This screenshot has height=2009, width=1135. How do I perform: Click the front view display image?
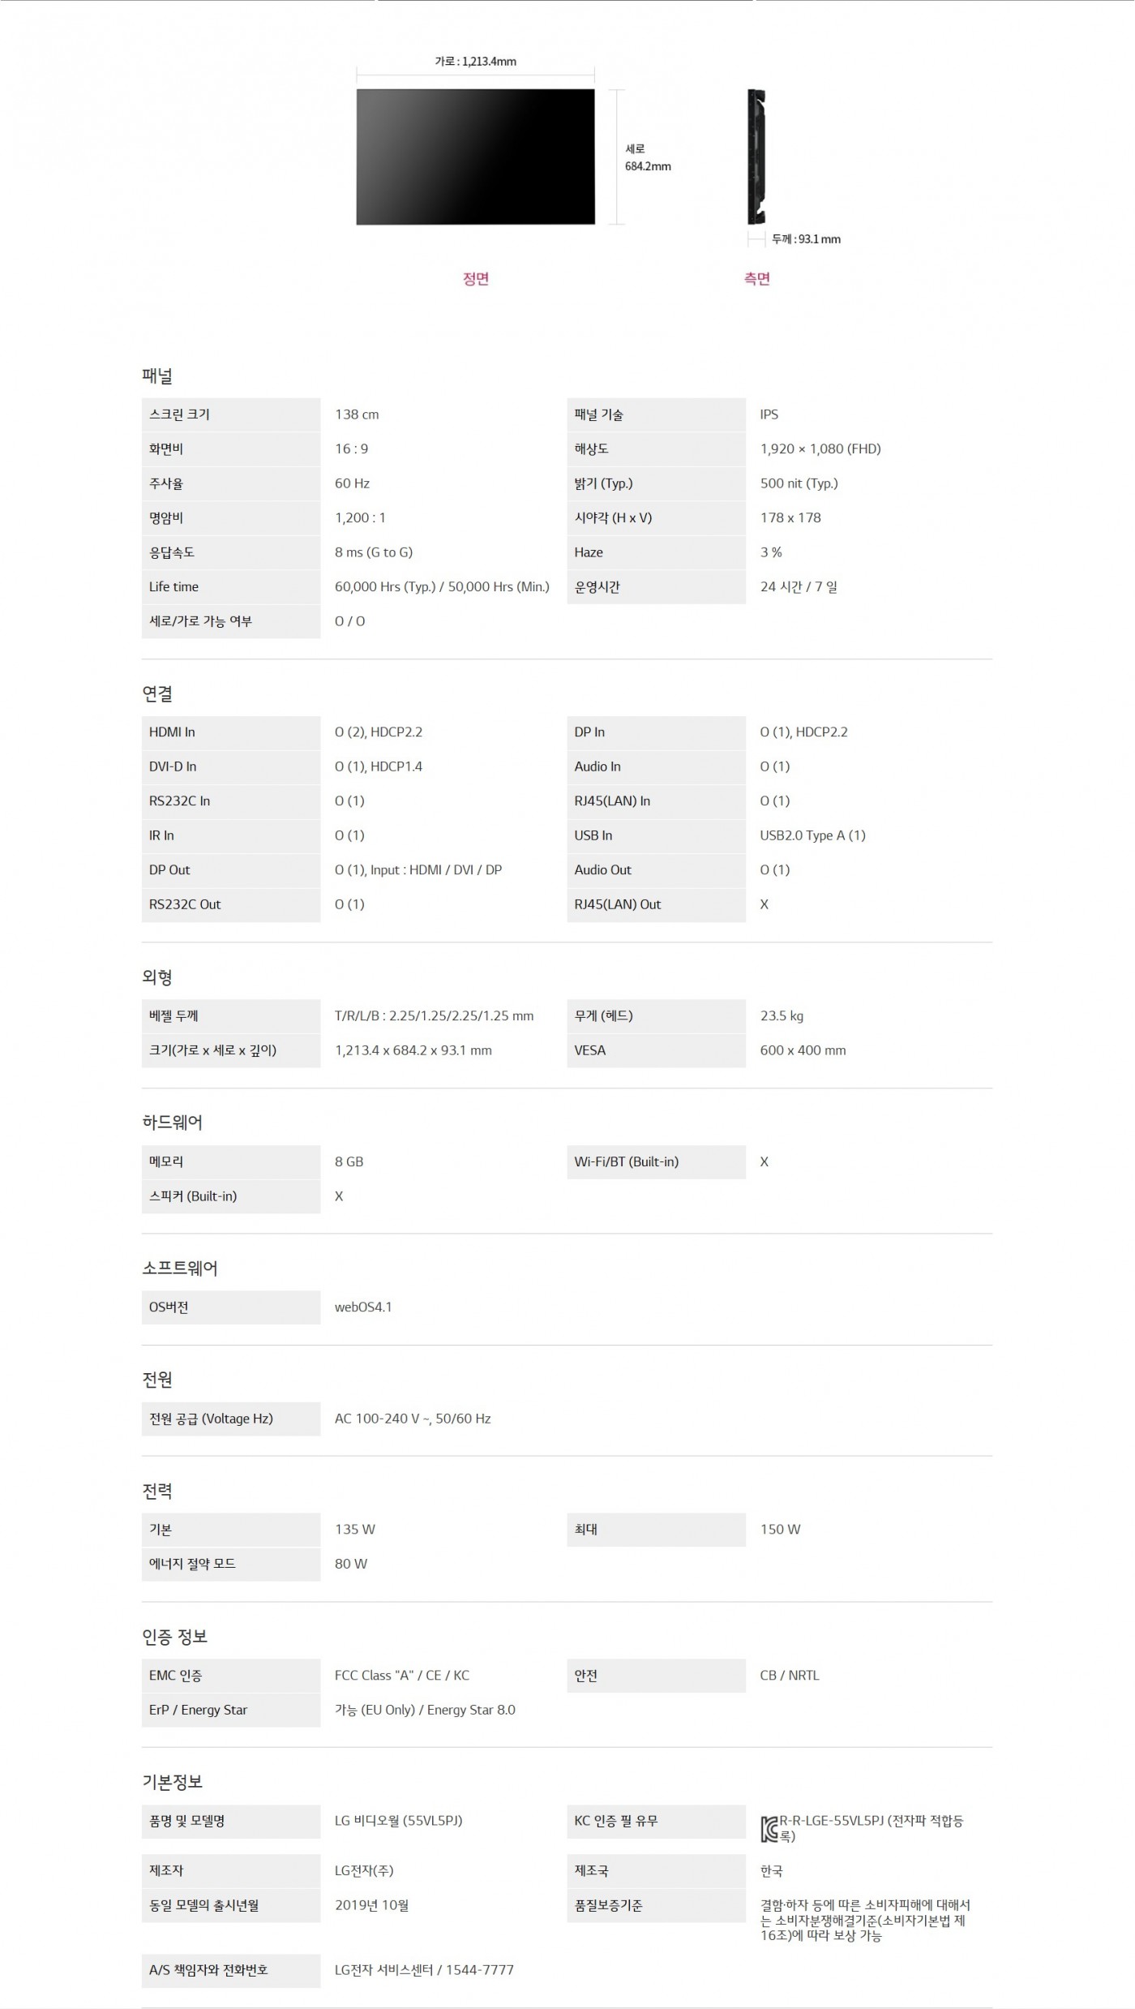(475, 157)
